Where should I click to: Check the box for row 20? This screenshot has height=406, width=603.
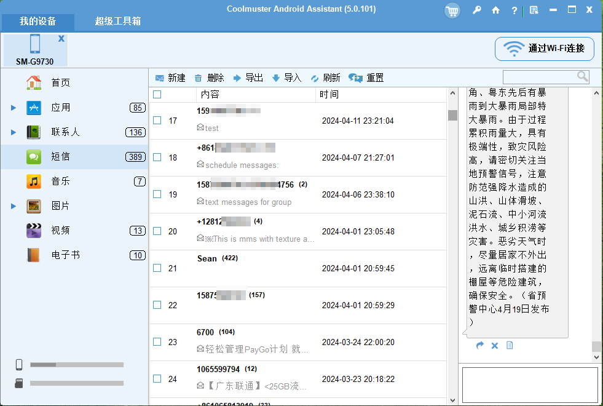(157, 231)
